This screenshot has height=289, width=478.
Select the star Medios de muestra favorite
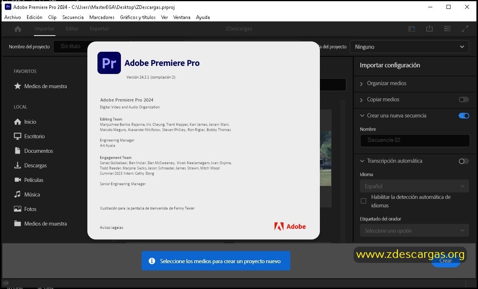click(40, 86)
